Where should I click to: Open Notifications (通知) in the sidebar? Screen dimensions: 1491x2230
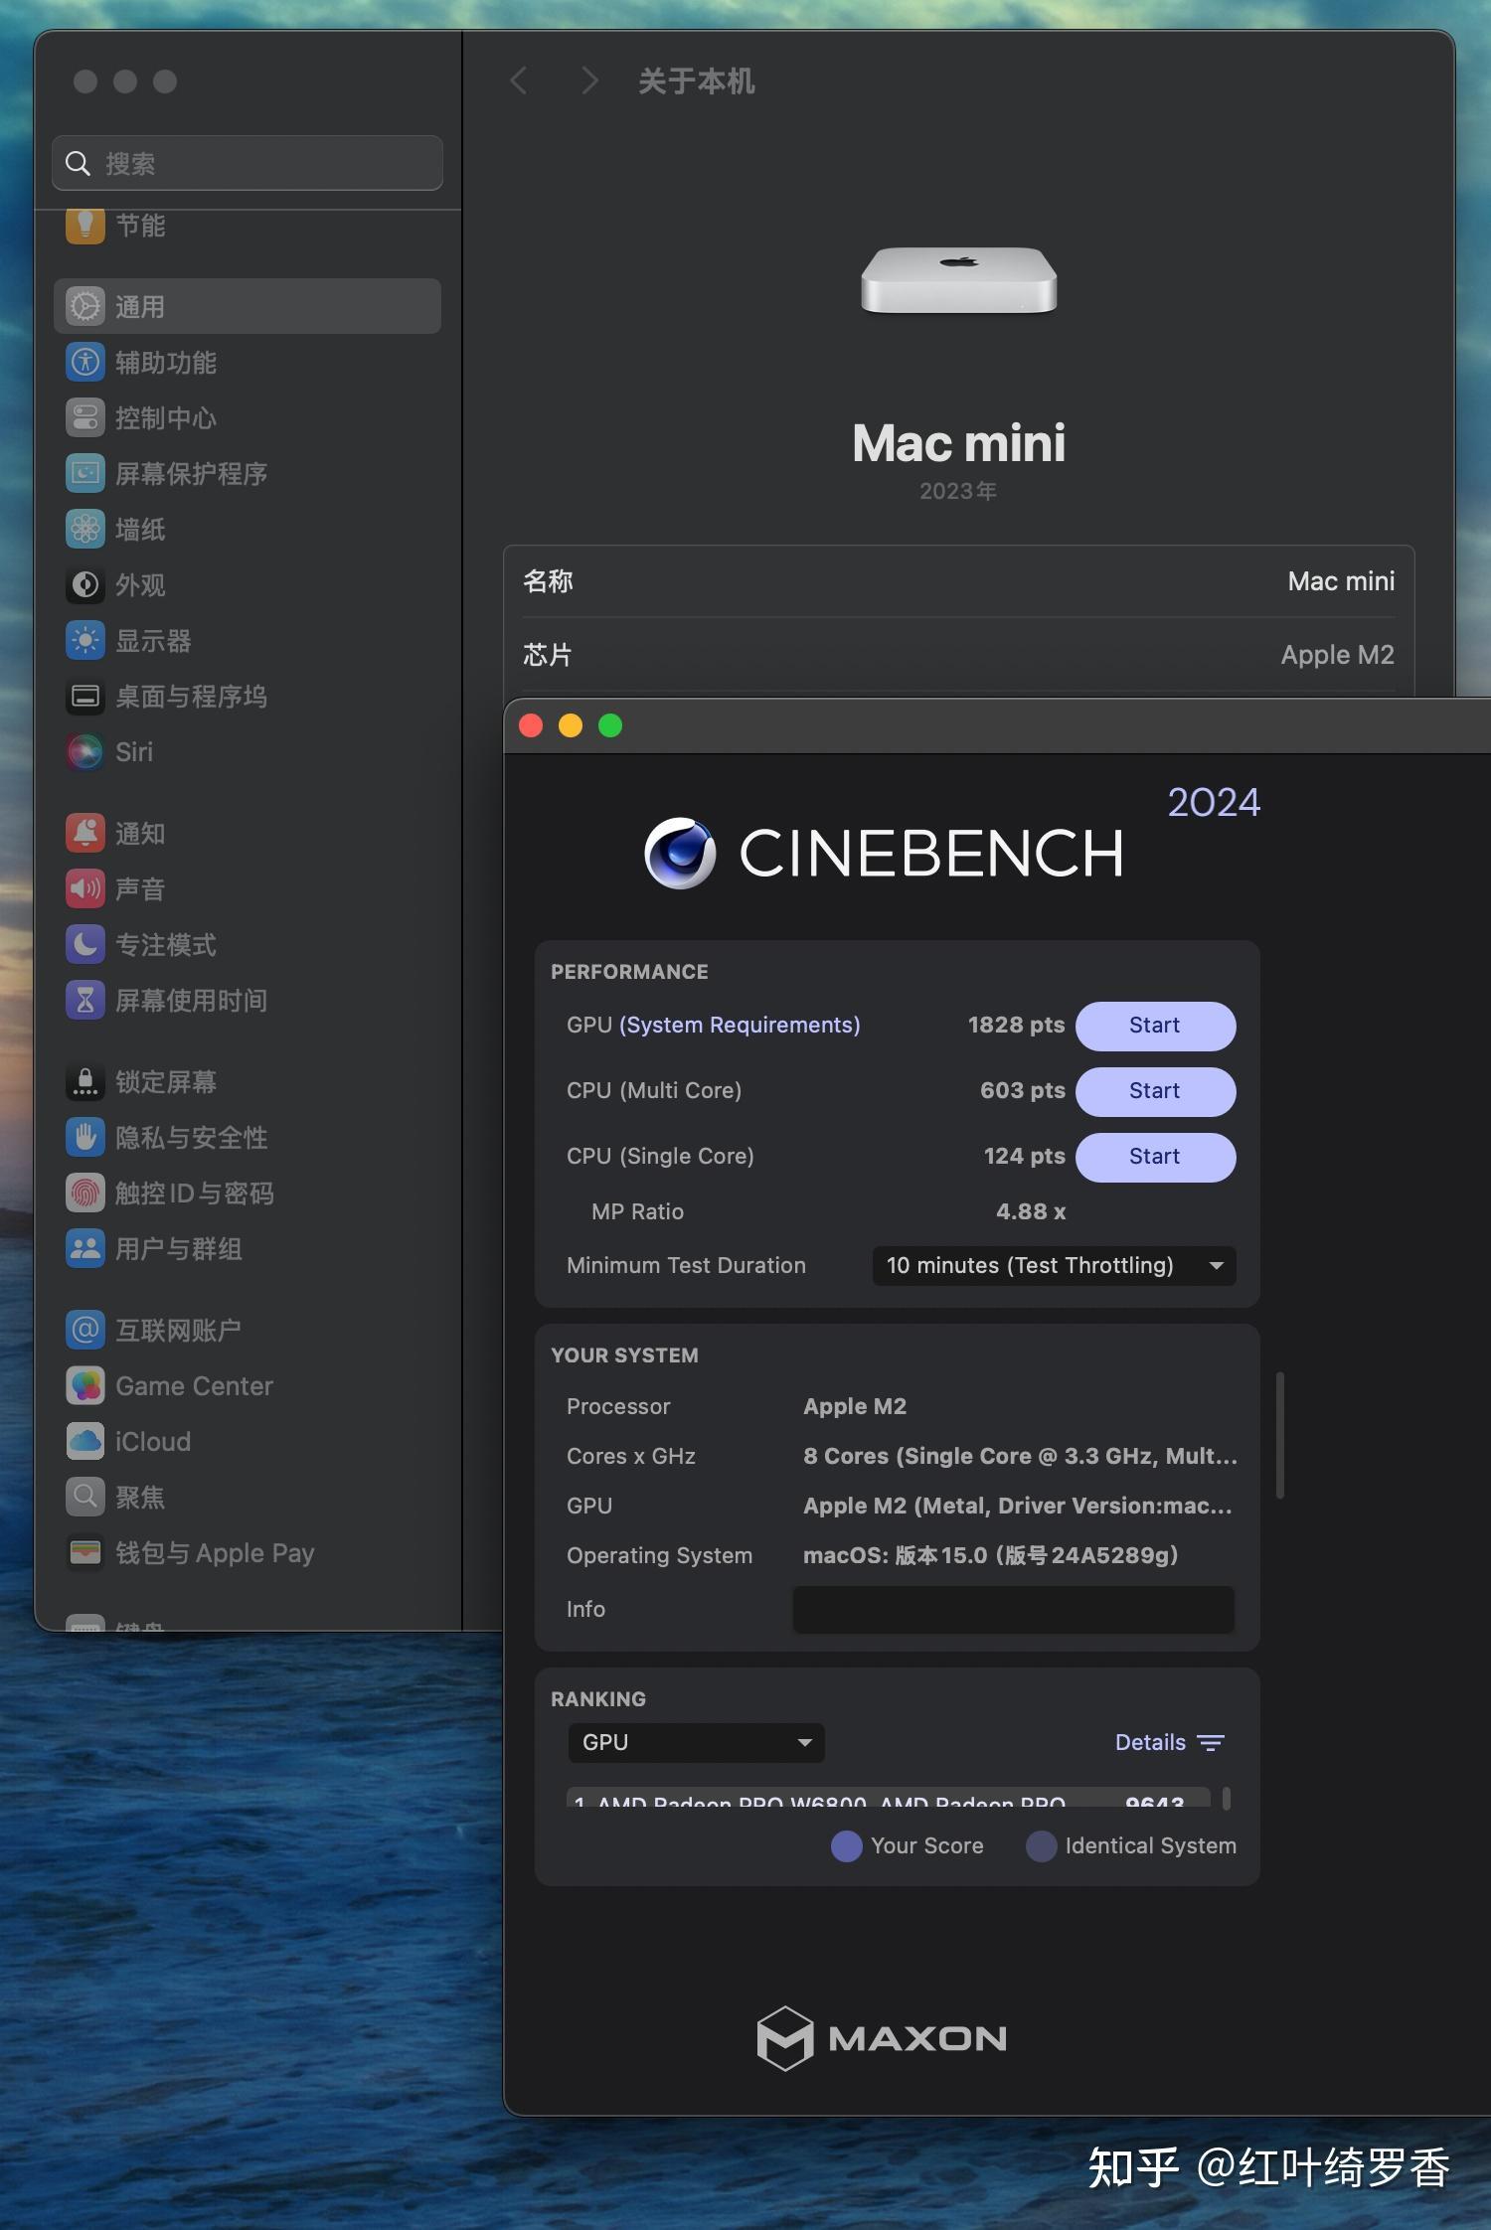139,834
